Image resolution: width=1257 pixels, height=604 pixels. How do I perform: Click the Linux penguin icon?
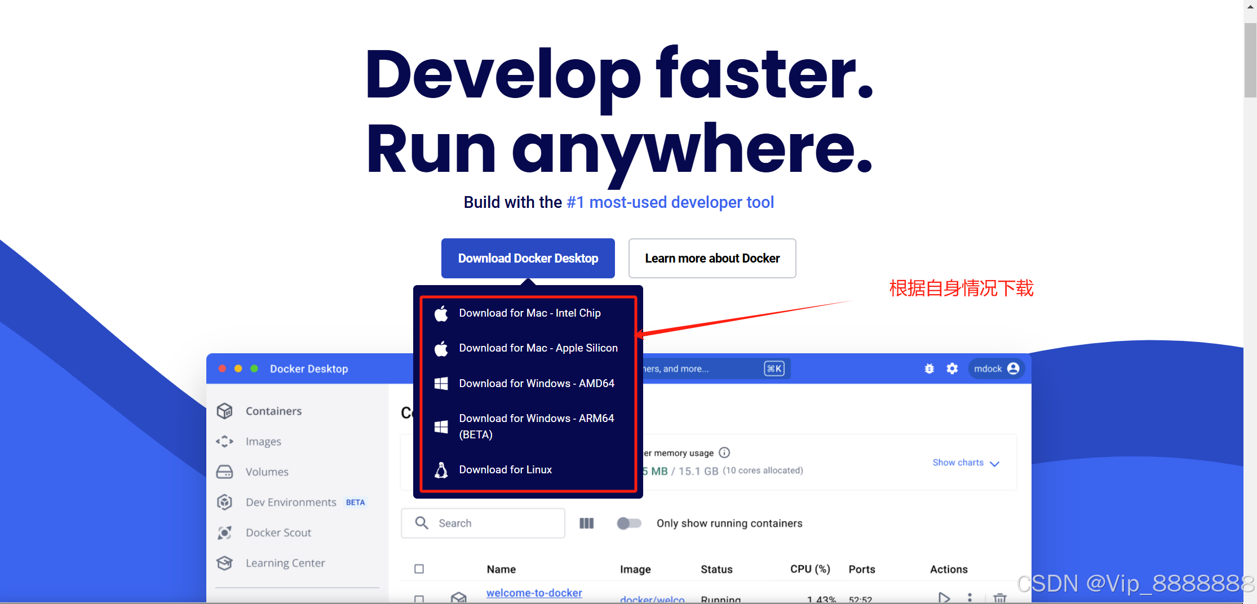441,469
